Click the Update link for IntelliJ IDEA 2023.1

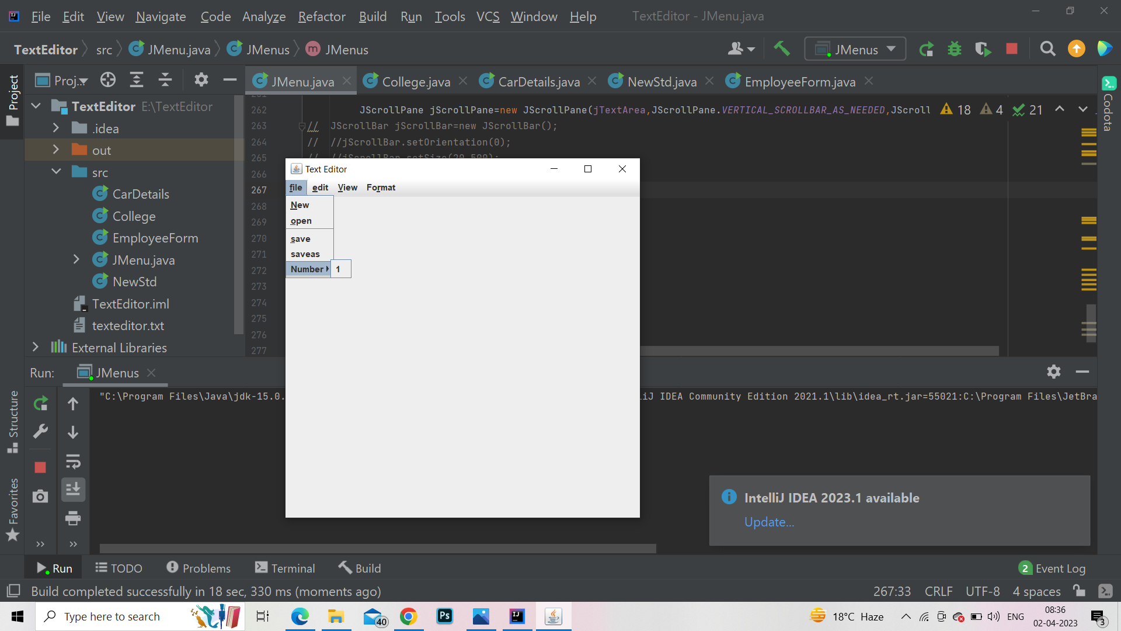(768, 522)
